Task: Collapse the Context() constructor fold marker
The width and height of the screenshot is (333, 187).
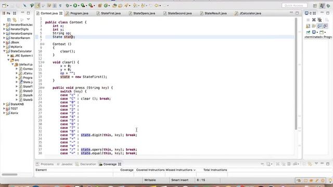Action: (x=43, y=44)
